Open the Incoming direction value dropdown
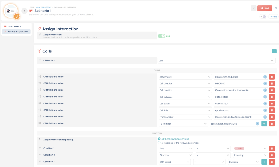Screen dimensions: 279x167 [x=250, y=155]
